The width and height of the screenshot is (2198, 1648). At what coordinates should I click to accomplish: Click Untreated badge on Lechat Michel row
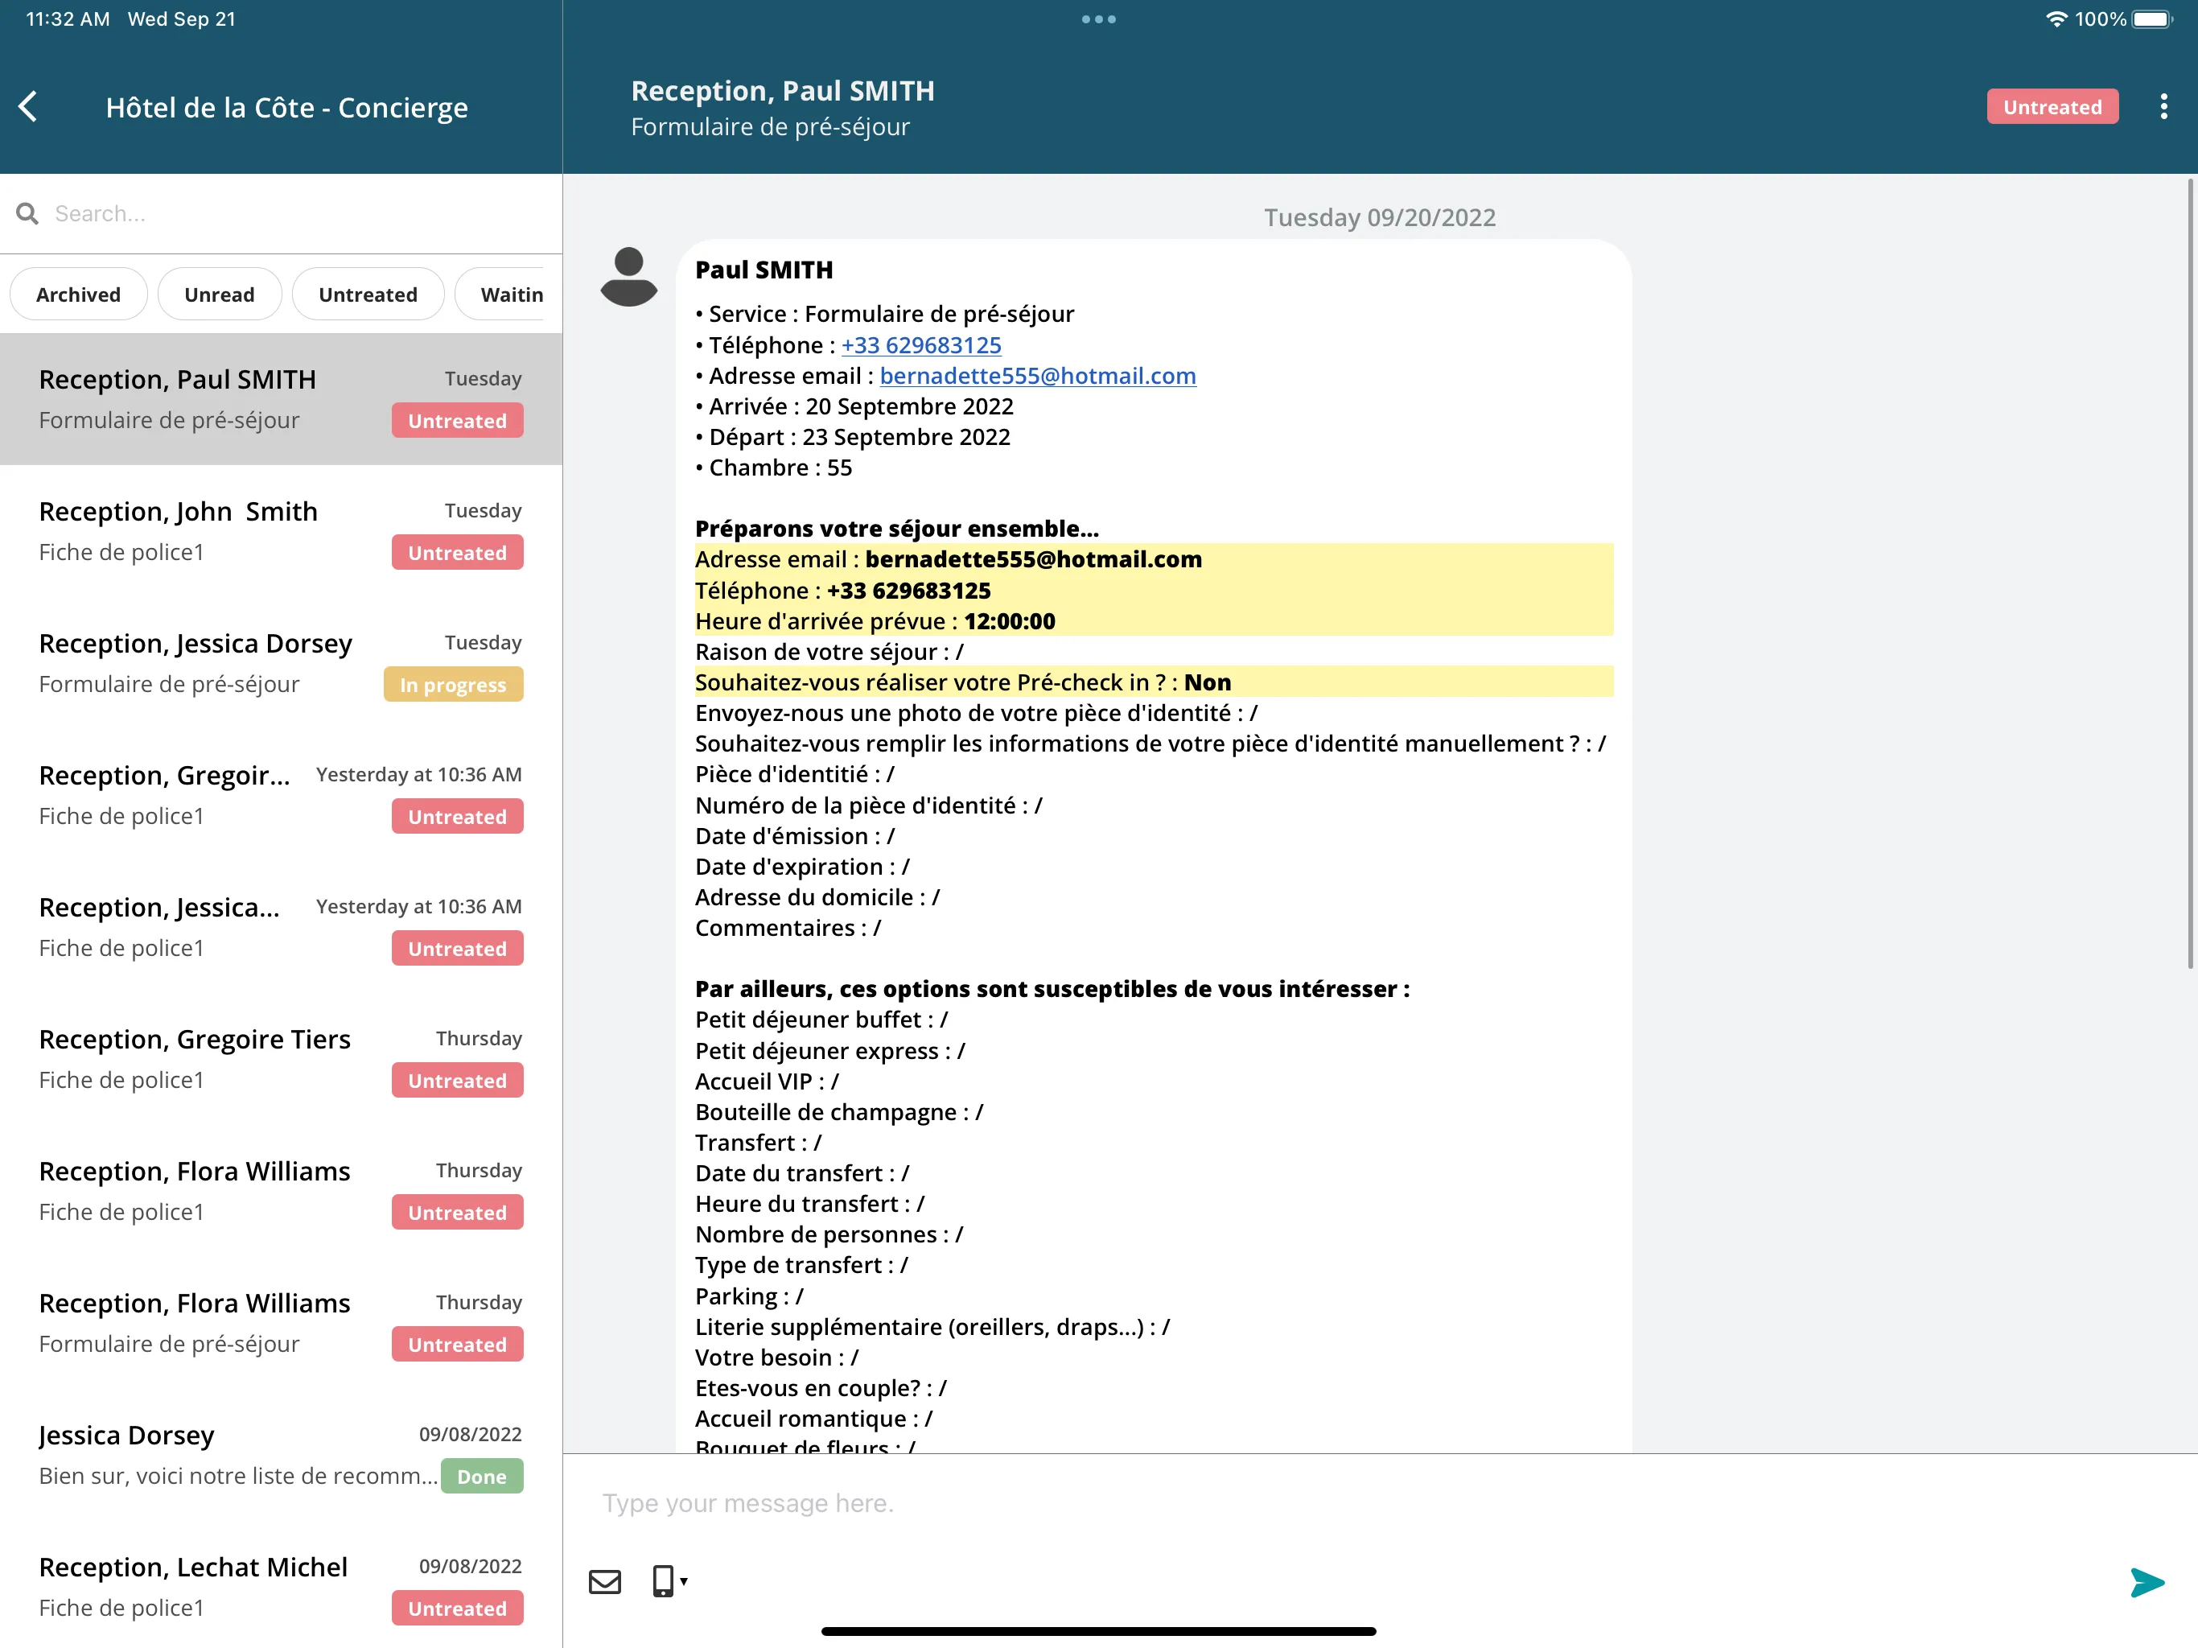[x=457, y=1609]
